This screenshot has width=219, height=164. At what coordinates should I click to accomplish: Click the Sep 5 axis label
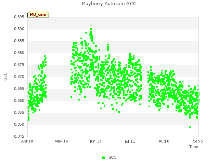coord(198,141)
